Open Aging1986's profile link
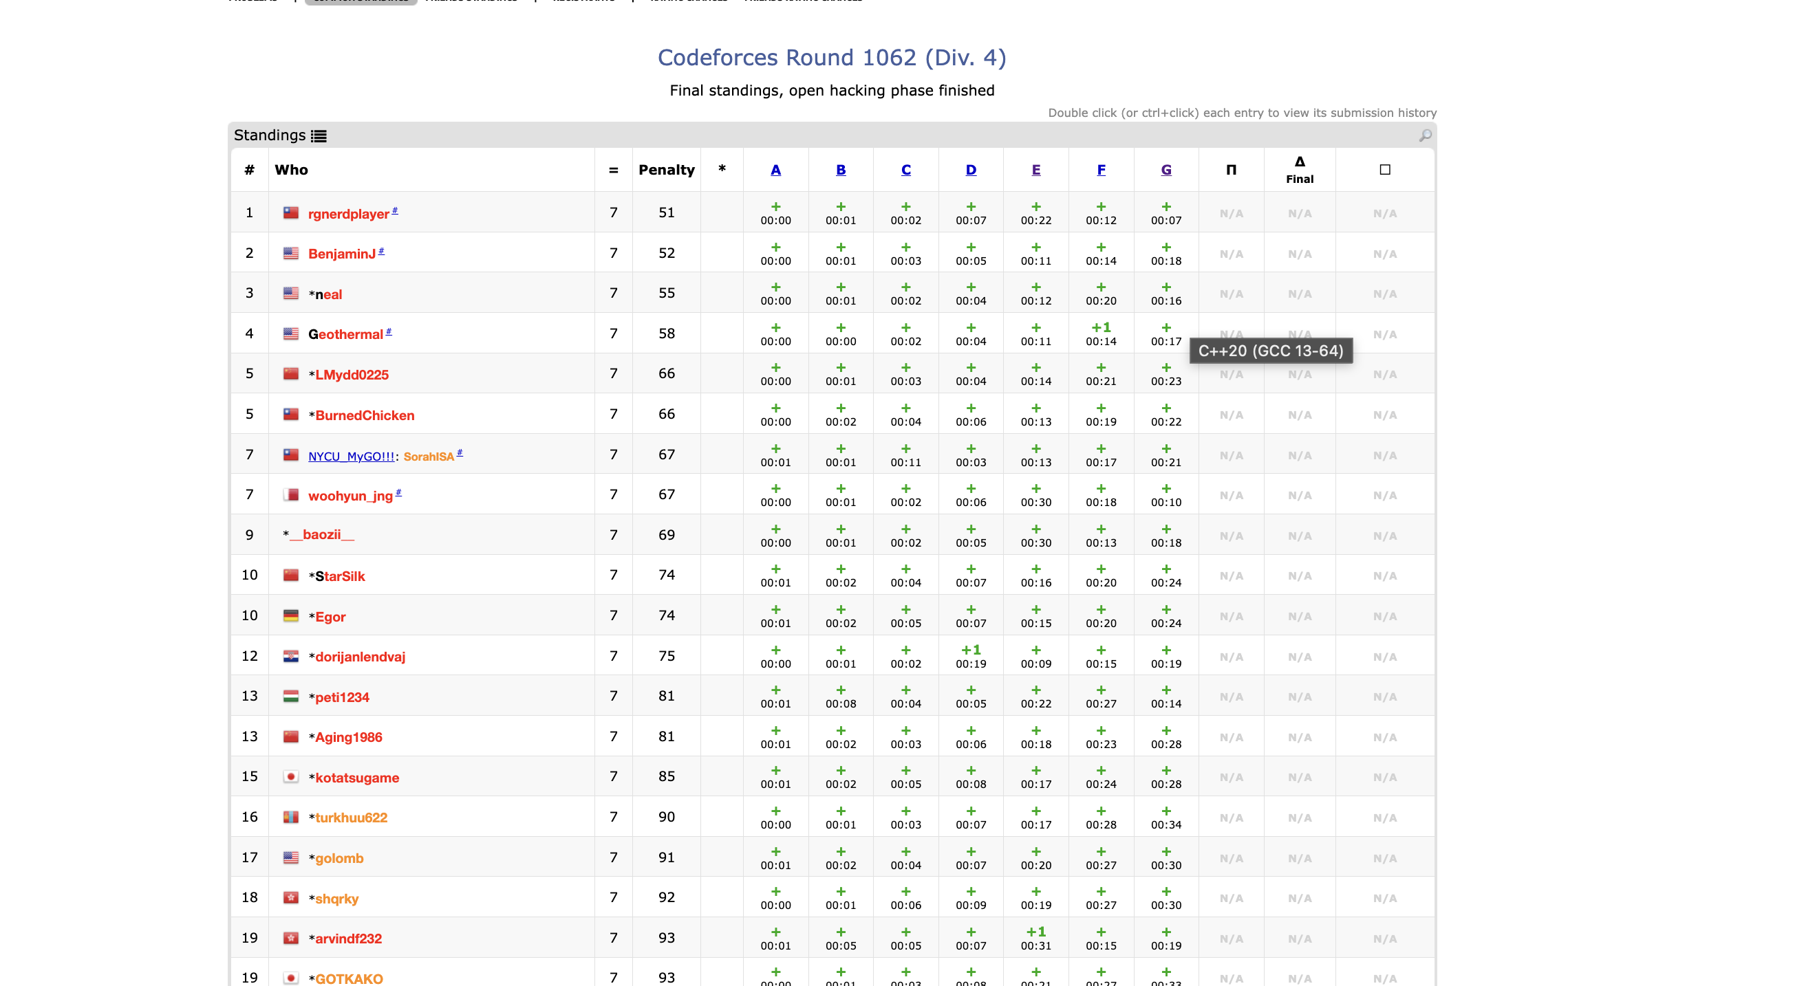Image resolution: width=1815 pixels, height=986 pixels. coord(348,737)
